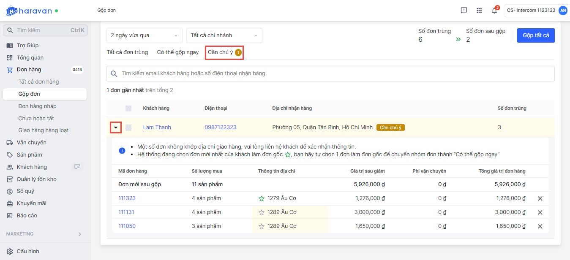570x260 pixels.
Task: Toggle the select-all checkbox in table header
Action: click(128, 108)
